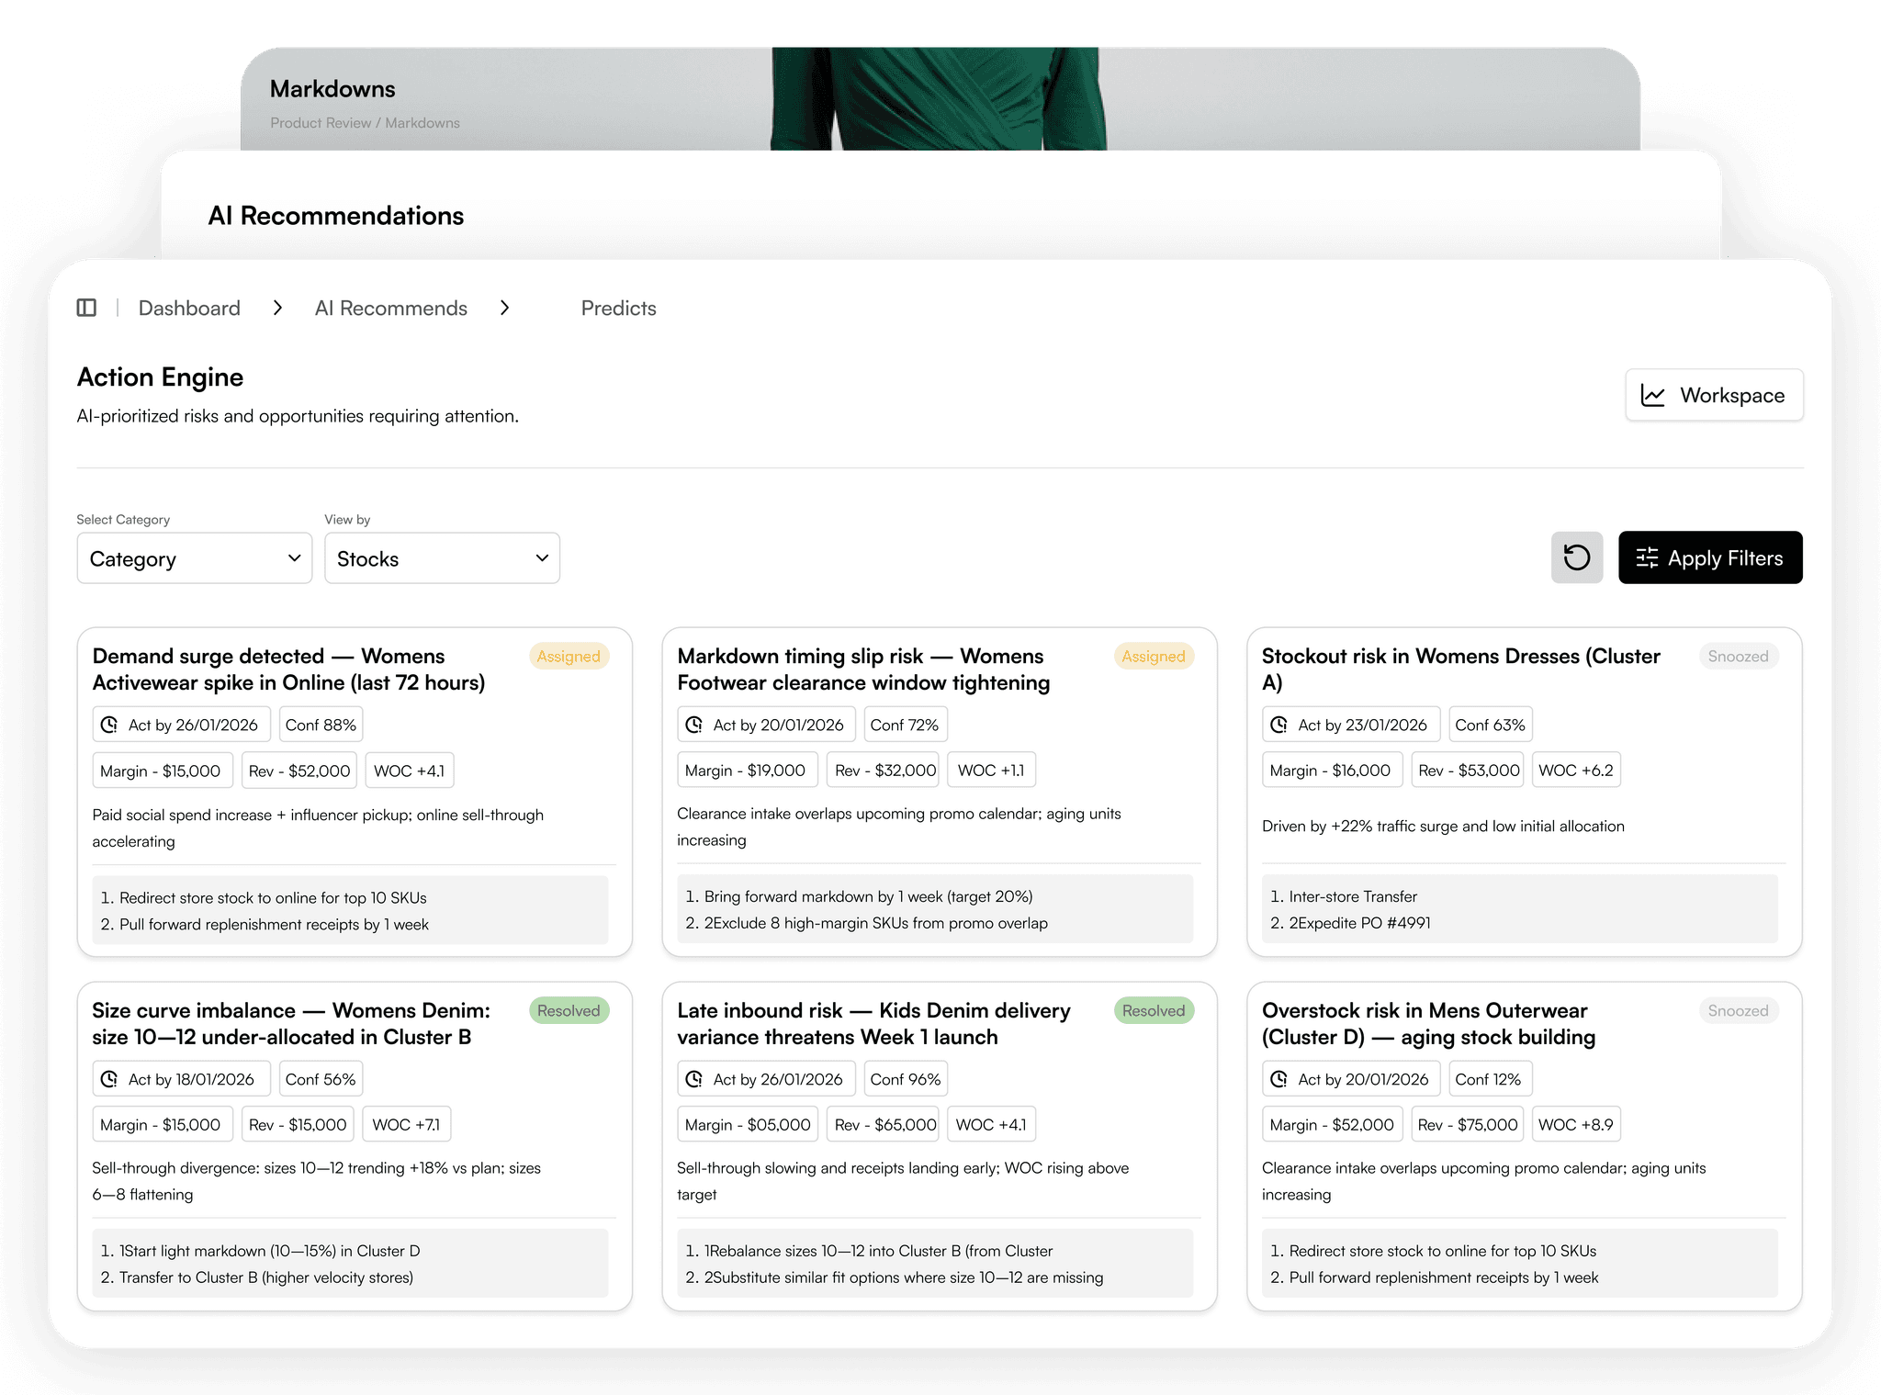Click breadcrumb chevron after AI Recommends
Viewport: 1881px width, 1395px height.
click(504, 308)
